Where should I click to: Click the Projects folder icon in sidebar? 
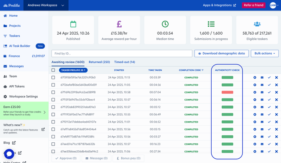click(5, 26)
